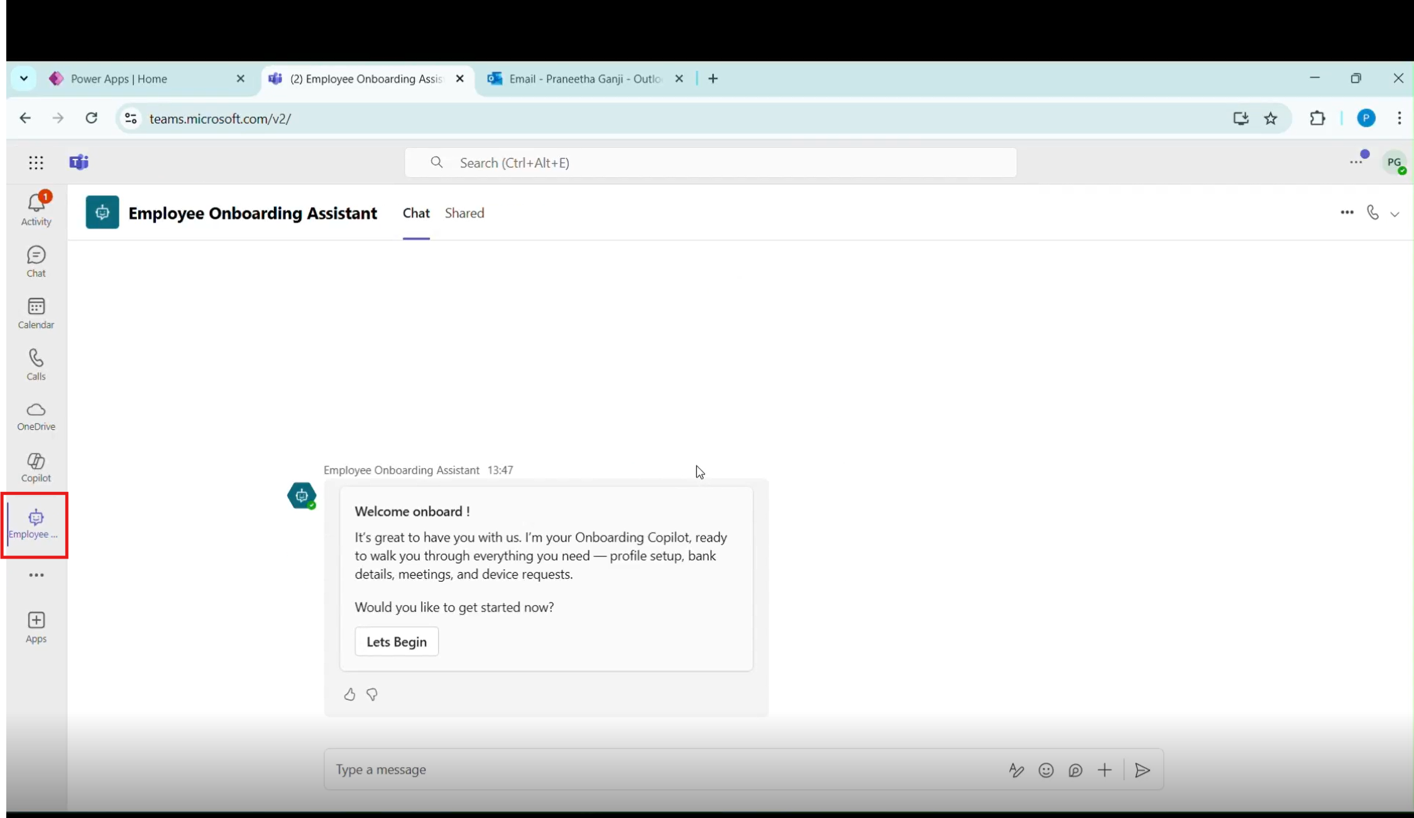Click the Type a message field
The height and width of the screenshot is (818, 1414).
coord(660,770)
